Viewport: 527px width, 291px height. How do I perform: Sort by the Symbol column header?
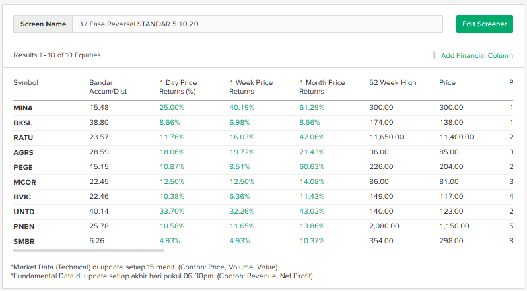tap(26, 83)
